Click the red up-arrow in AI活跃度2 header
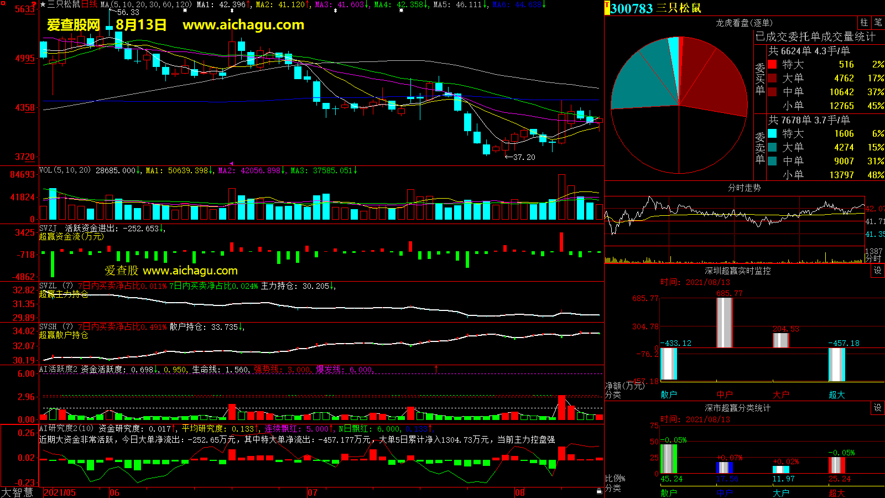 [436, 369]
